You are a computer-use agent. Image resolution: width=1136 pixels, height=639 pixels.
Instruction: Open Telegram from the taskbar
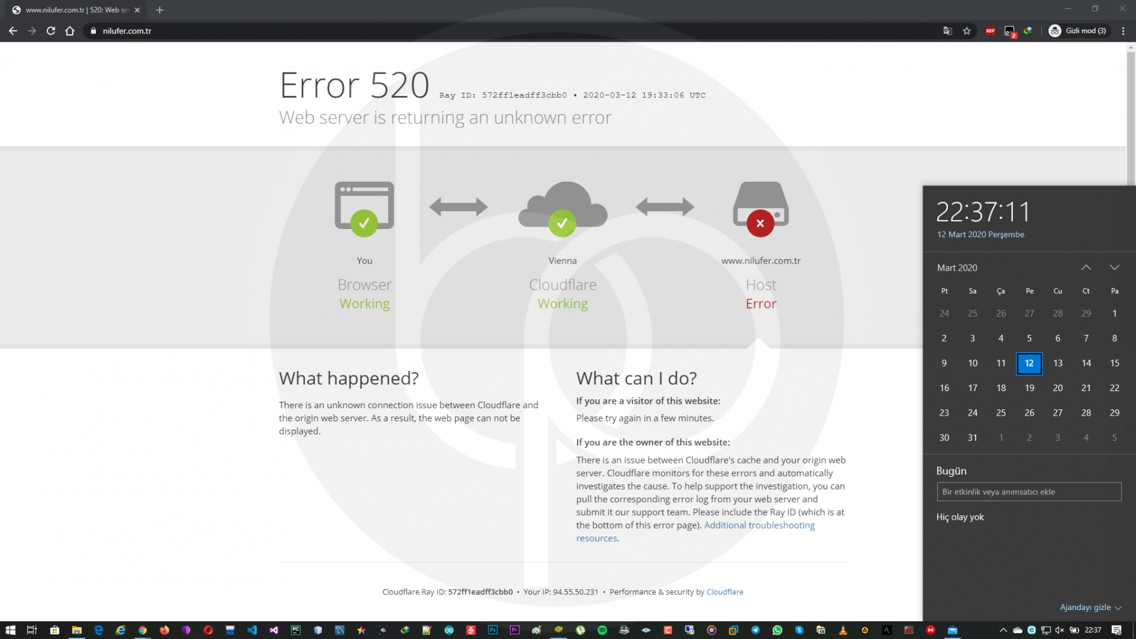tap(755, 630)
